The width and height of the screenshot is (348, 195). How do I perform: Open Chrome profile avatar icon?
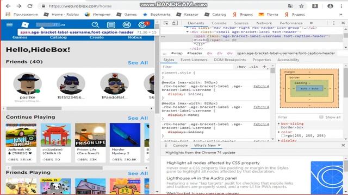[x=330, y=6]
